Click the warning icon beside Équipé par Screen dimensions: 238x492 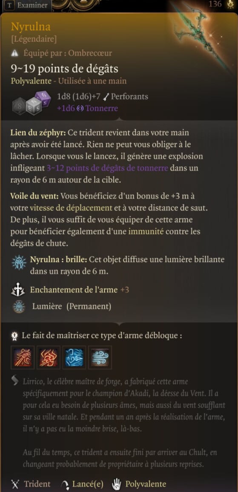tap(15, 53)
